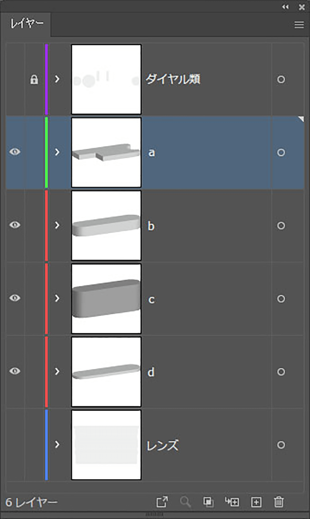Click the Locate Object magnifier icon
310x519 pixels.
(x=185, y=502)
